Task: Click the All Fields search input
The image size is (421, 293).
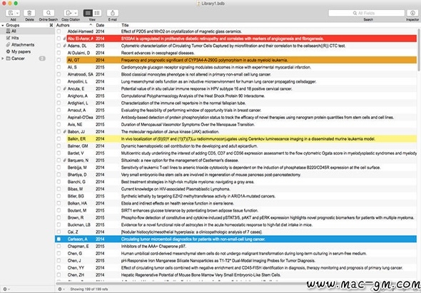Action: (x=367, y=13)
